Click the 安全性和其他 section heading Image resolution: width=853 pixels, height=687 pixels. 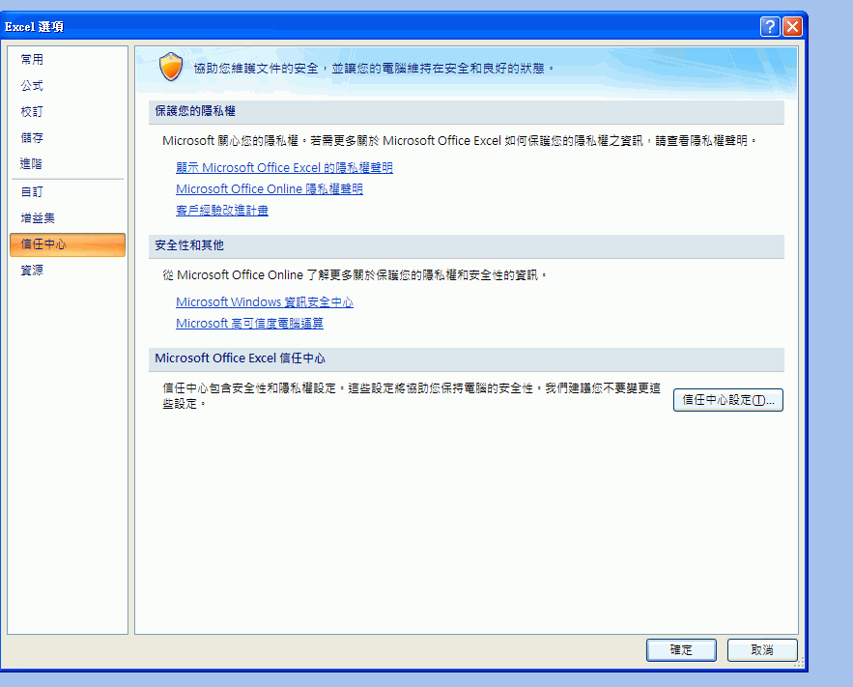[x=189, y=245]
